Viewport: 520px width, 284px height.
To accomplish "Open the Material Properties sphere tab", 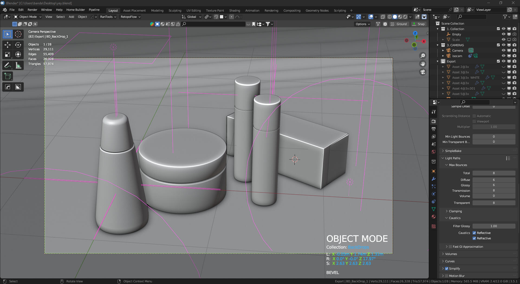I will click(x=434, y=217).
